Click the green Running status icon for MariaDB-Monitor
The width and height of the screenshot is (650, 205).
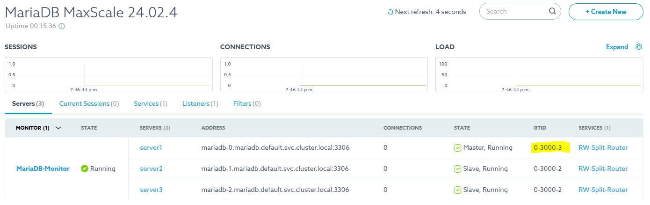[85, 168]
